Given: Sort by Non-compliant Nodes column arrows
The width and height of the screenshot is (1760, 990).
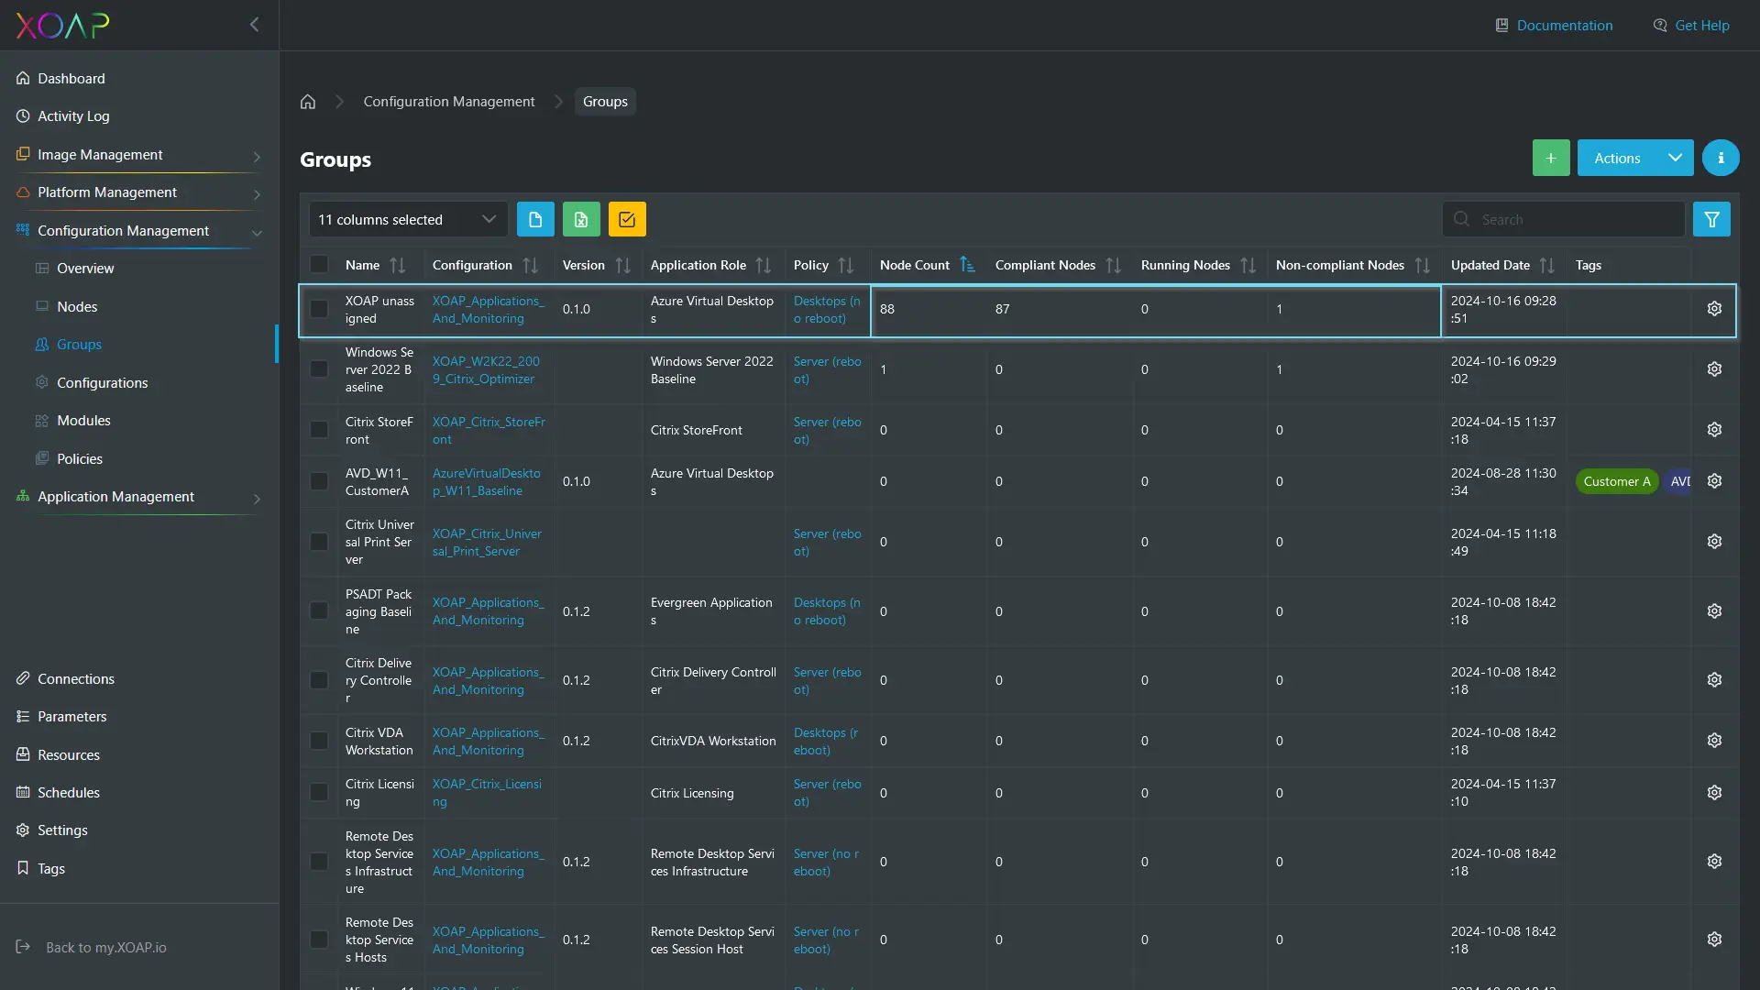Looking at the screenshot, I should pyautogui.click(x=1422, y=265).
